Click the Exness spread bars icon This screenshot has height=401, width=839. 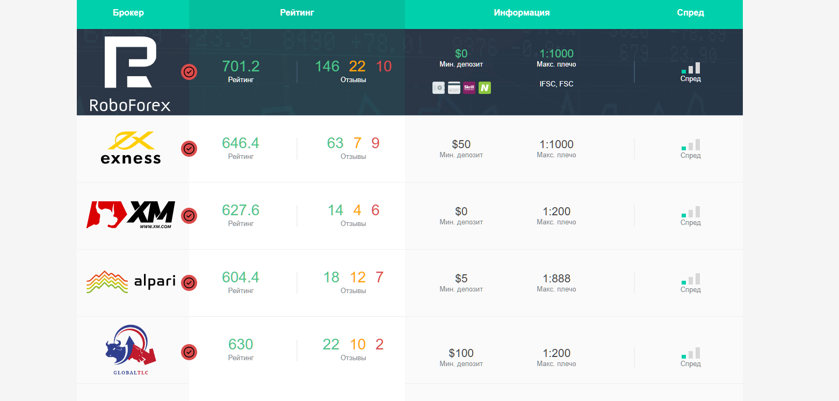tap(691, 144)
